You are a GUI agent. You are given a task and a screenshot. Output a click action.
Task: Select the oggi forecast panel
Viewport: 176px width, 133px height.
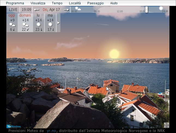tap(12, 23)
